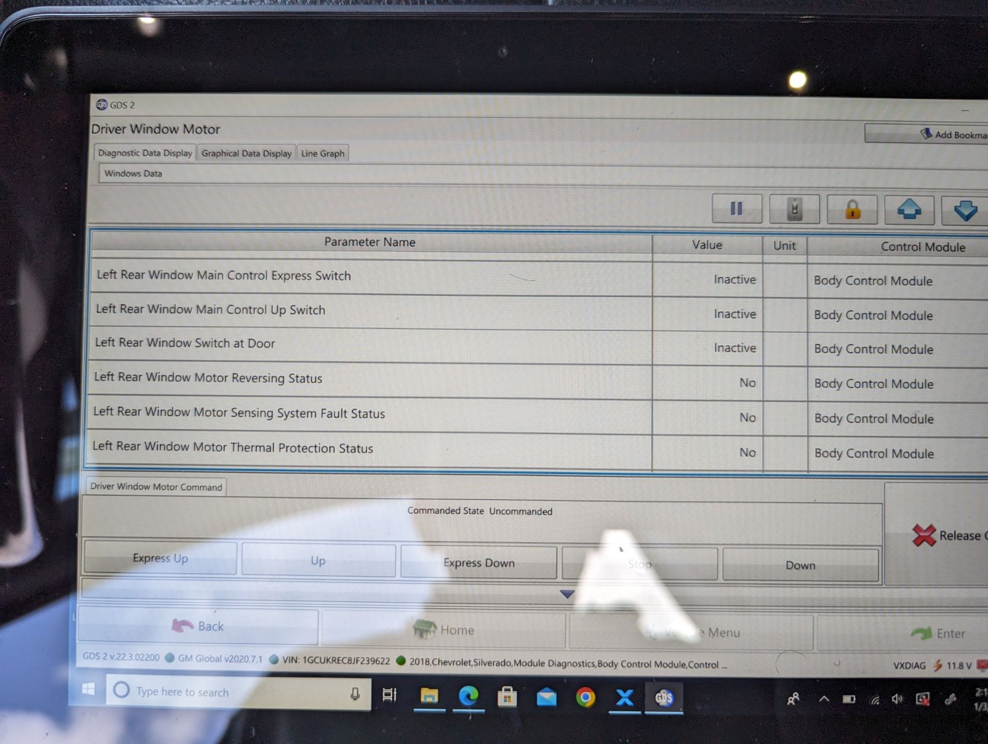Open Task View from the taskbar
Viewport: 988px width, 744px height.
click(390, 695)
